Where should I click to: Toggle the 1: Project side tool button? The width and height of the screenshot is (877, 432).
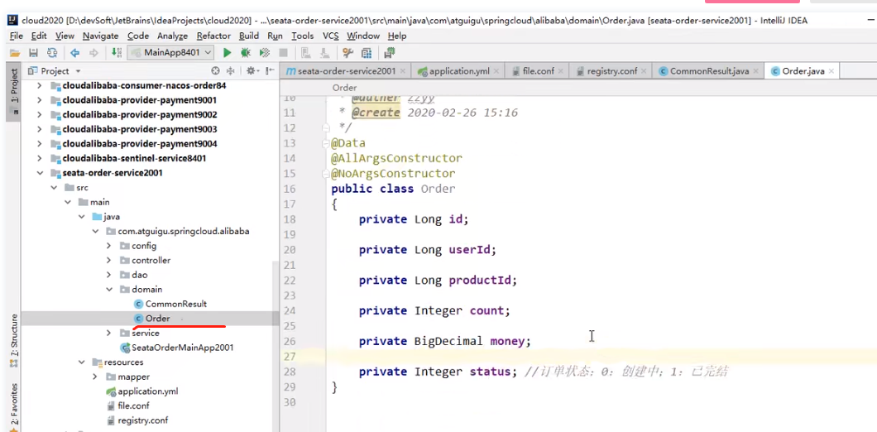(x=14, y=91)
